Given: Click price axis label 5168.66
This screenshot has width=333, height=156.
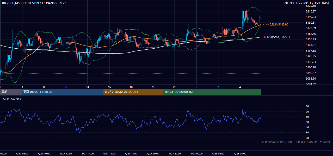Looking at the screenshot, I should tap(311, 34).
